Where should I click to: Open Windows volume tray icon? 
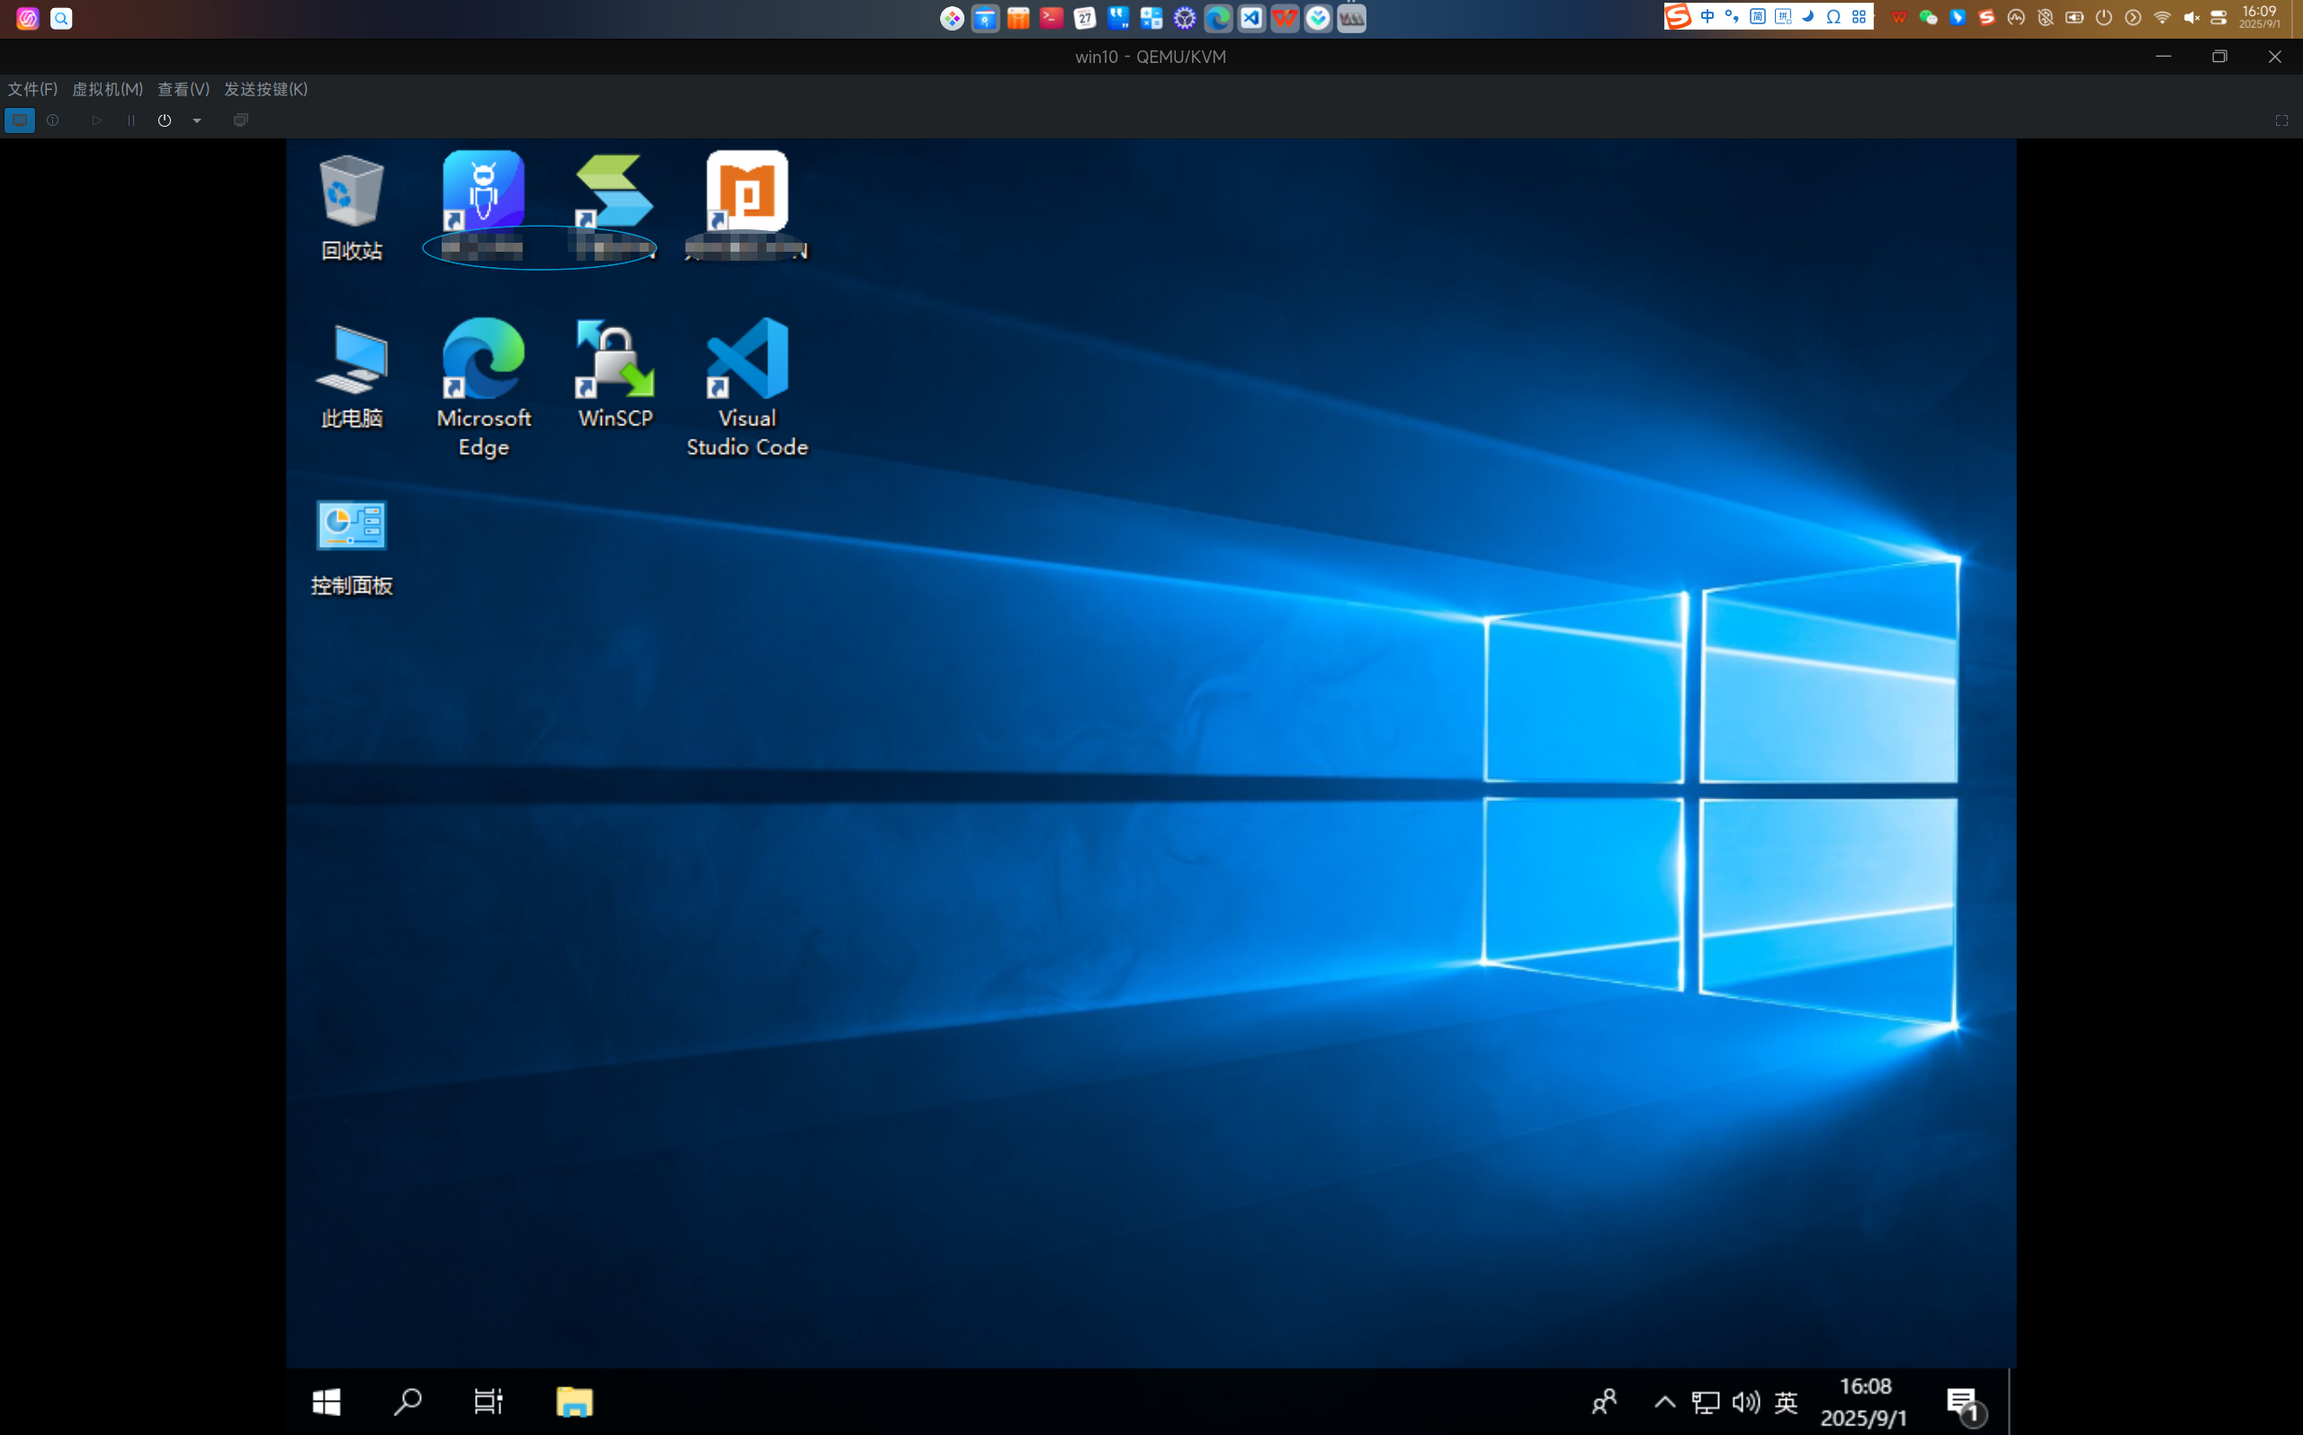point(1746,1402)
